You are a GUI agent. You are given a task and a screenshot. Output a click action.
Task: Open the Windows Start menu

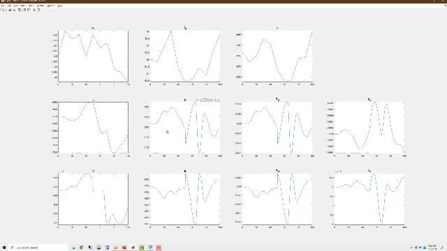tap(4, 248)
